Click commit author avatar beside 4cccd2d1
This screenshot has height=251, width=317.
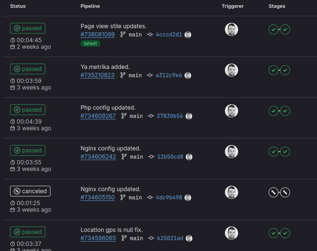188,35
